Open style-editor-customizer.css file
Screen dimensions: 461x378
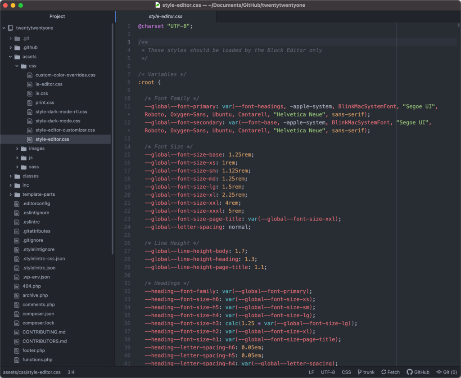65,130
